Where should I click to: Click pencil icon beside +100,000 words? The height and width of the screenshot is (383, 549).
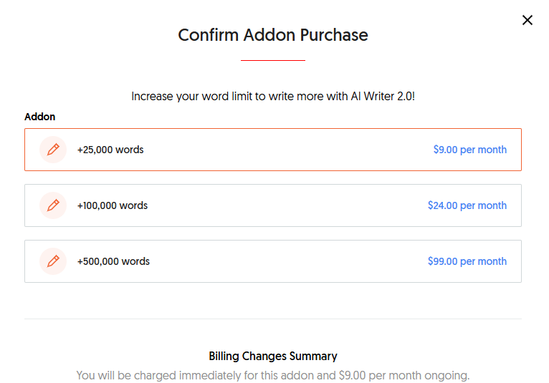tap(53, 205)
